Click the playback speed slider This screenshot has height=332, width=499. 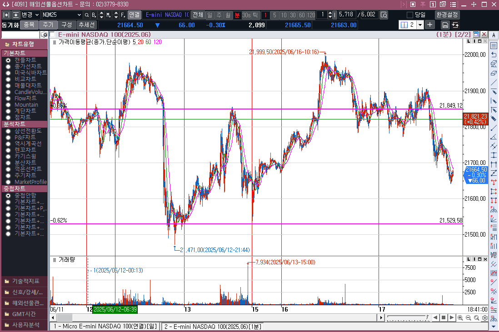tap(408, 317)
